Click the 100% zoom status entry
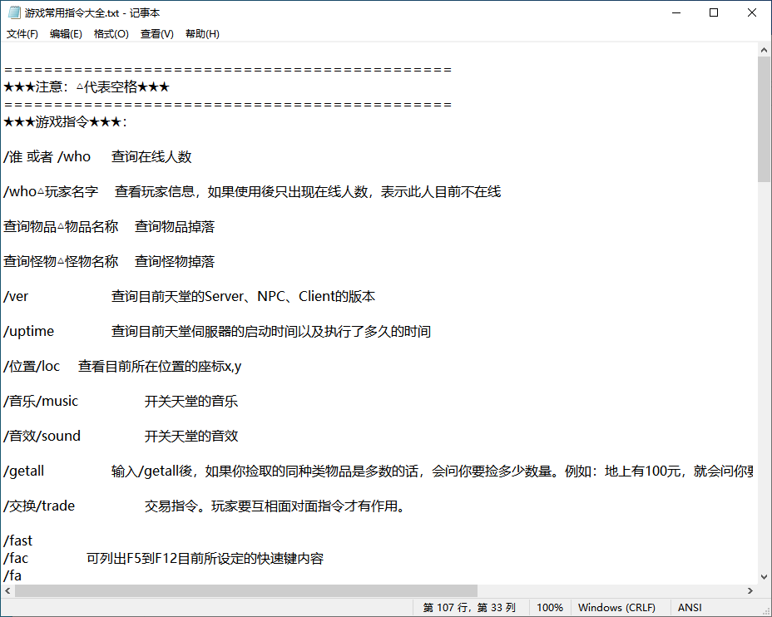Image resolution: width=772 pixels, height=617 pixels. pos(549,608)
